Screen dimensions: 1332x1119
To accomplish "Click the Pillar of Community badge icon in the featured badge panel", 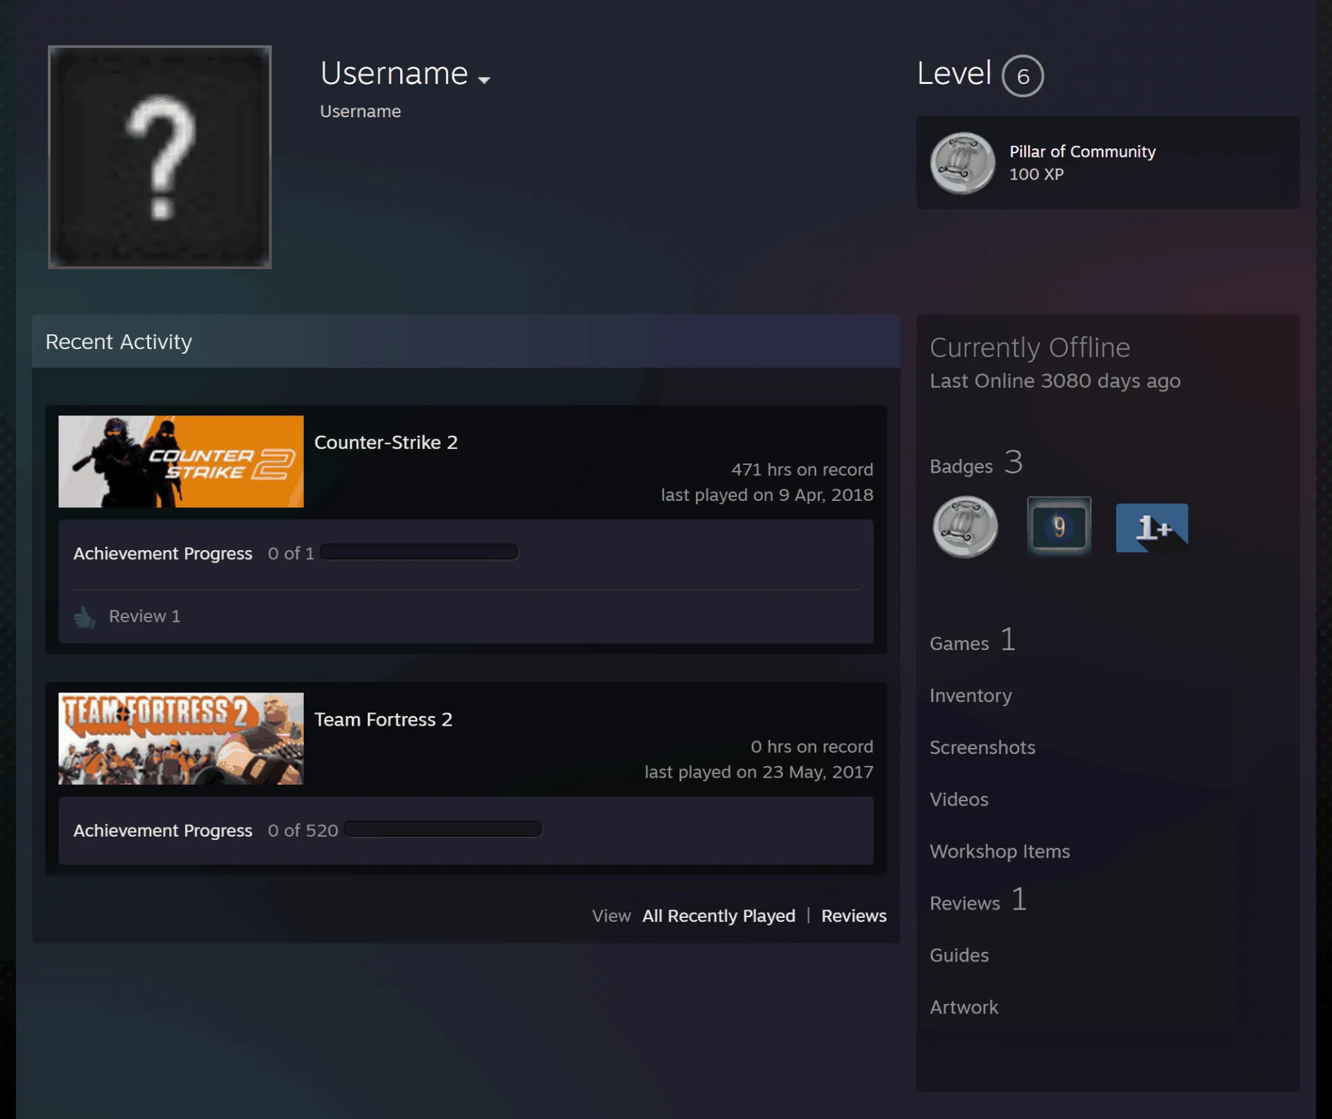I will (963, 163).
